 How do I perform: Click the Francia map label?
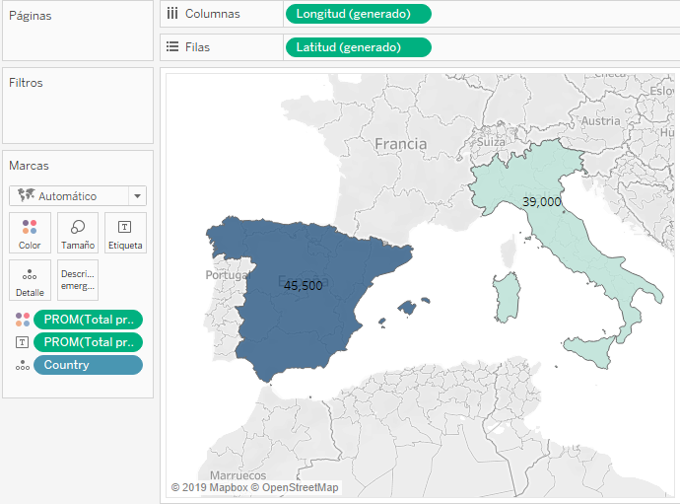(x=401, y=144)
